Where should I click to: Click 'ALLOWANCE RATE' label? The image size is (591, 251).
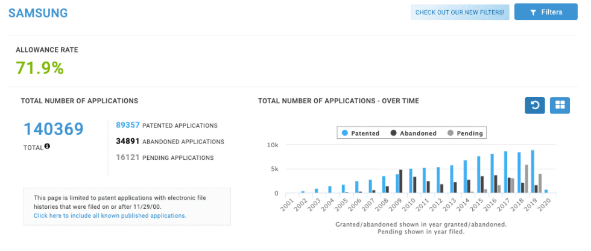[x=47, y=49]
